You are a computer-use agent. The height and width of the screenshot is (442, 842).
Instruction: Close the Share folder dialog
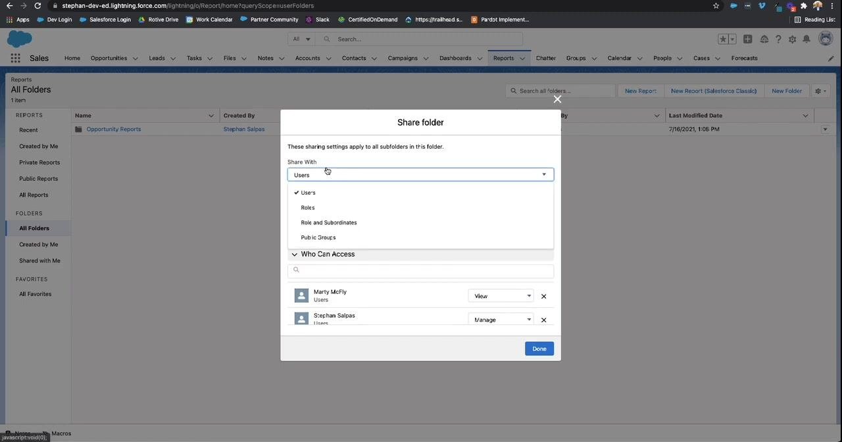(557, 99)
